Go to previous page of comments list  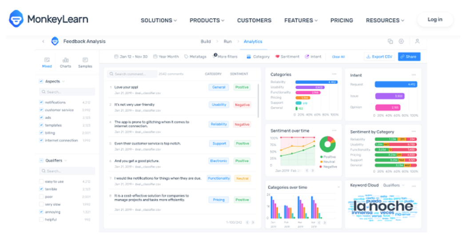point(247,223)
